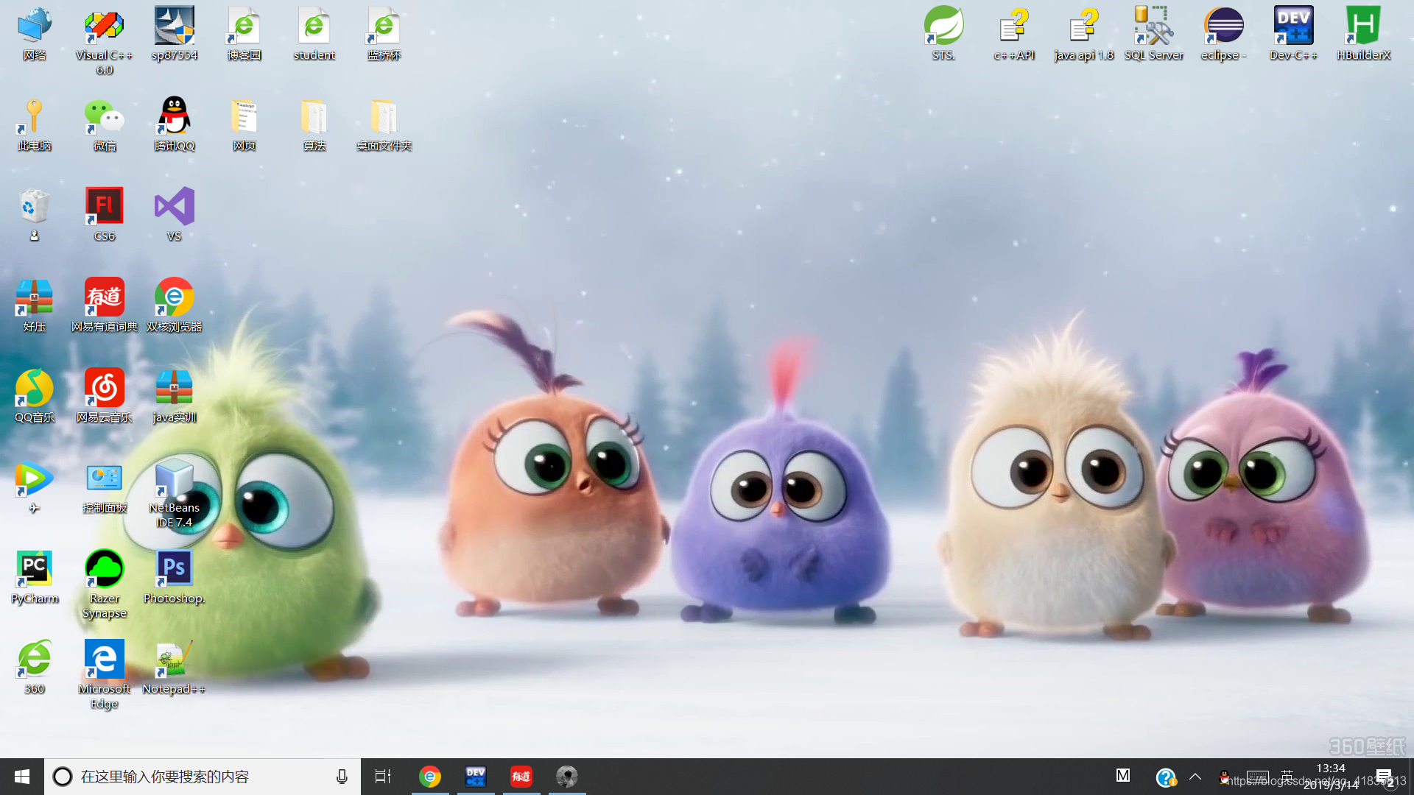Open the 控制面板 shortcut
1414x795 pixels.
click(105, 487)
